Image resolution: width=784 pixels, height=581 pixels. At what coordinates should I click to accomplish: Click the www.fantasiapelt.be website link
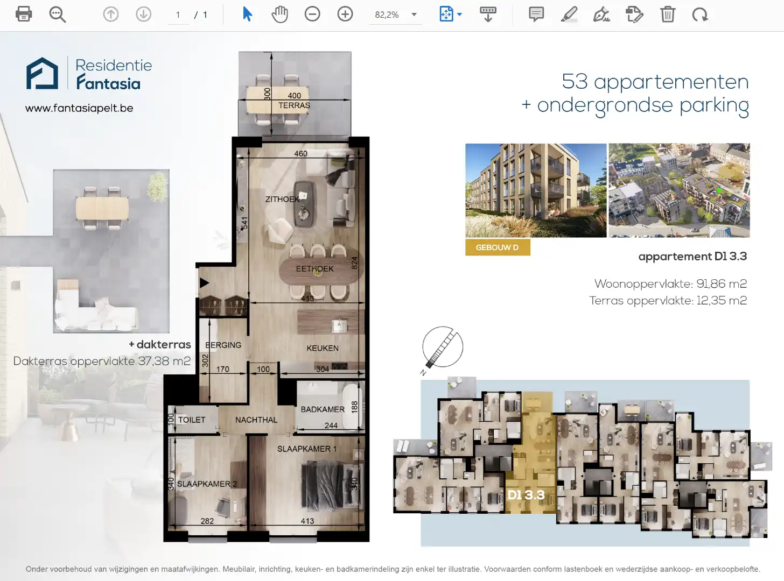[x=79, y=108]
